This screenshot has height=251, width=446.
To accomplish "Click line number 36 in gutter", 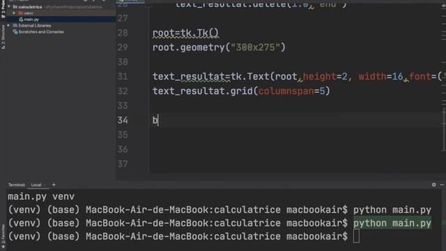I will [123, 149].
